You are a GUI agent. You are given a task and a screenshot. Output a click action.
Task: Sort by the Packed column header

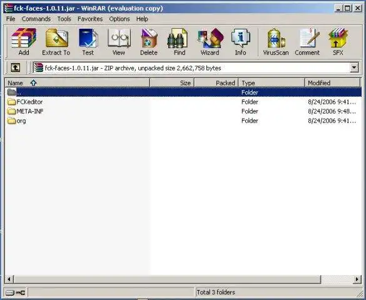pos(216,82)
